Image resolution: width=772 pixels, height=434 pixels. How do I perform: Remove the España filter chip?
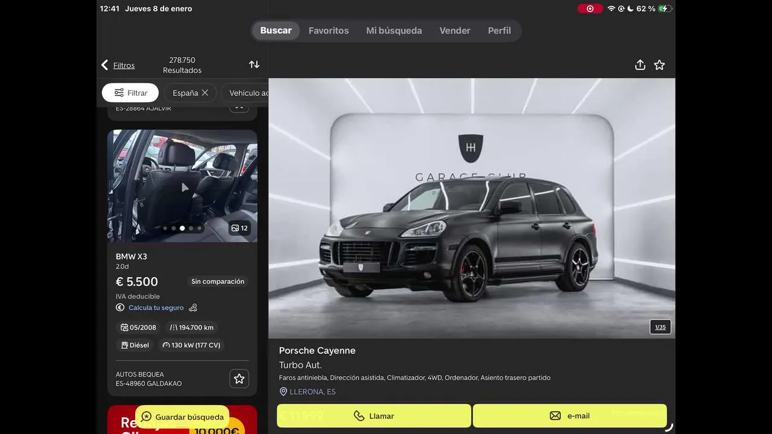click(x=205, y=93)
